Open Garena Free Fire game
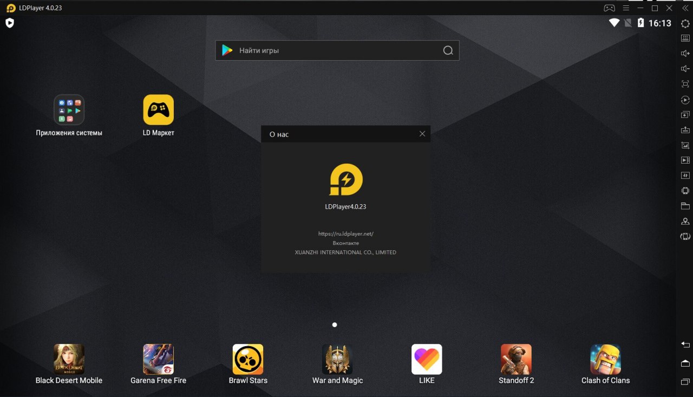This screenshot has height=397, width=693. click(x=158, y=364)
